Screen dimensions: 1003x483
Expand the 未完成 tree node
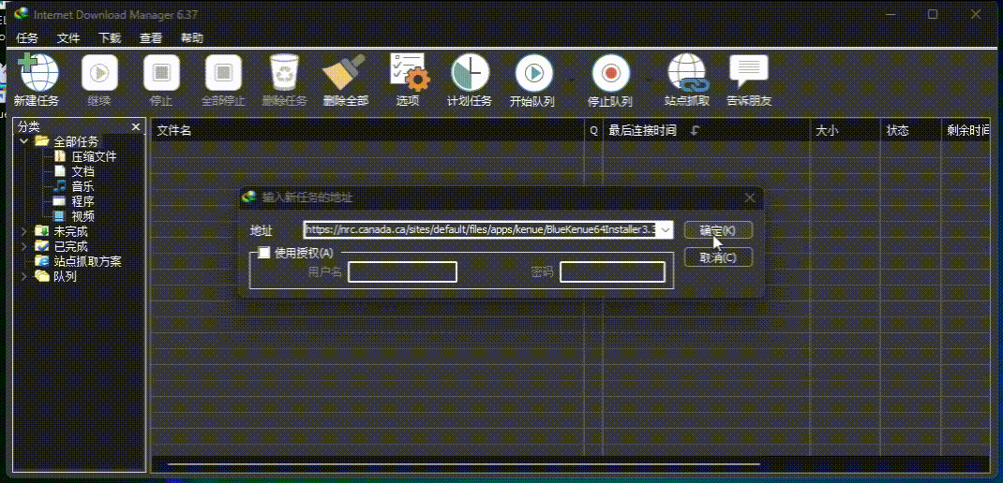pyautogui.click(x=24, y=231)
